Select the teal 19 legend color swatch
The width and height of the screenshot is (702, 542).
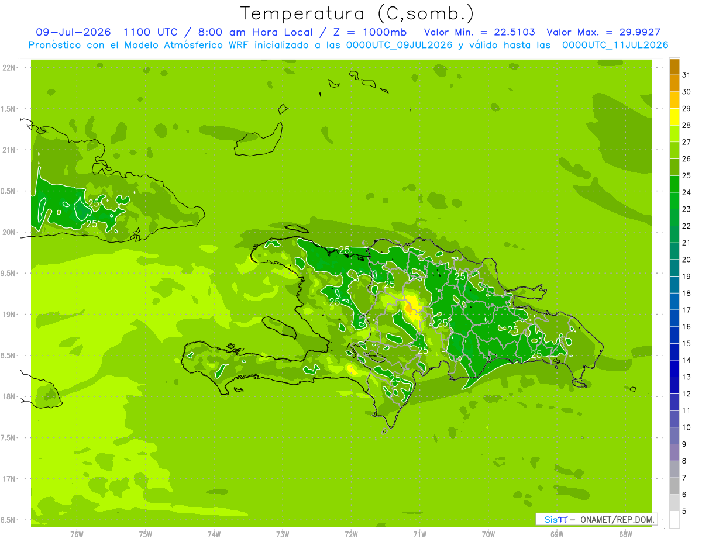pyautogui.click(x=675, y=268)
